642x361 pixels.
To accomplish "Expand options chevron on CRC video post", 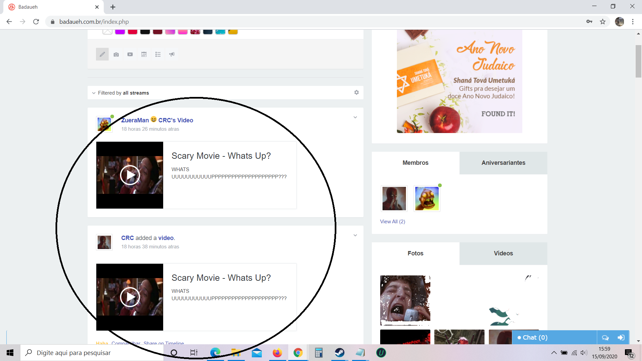I will pyautogui.click(x=355, y=235).
